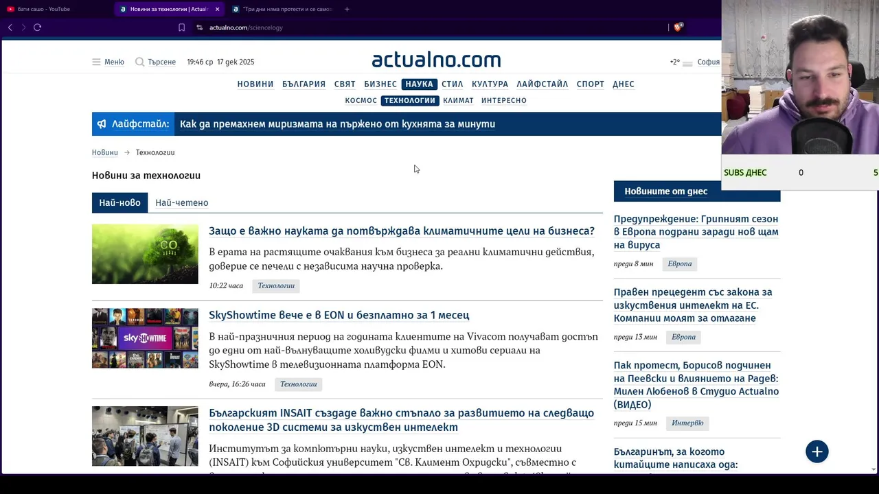Open КУЛТУРА in the main menu
The width and height of the screenshot is (879, 494).
point(490,84)
